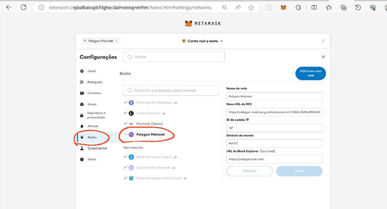Screen dimensions: 387x209
Task: Open the Avançado settings tab
Action: 94,82
